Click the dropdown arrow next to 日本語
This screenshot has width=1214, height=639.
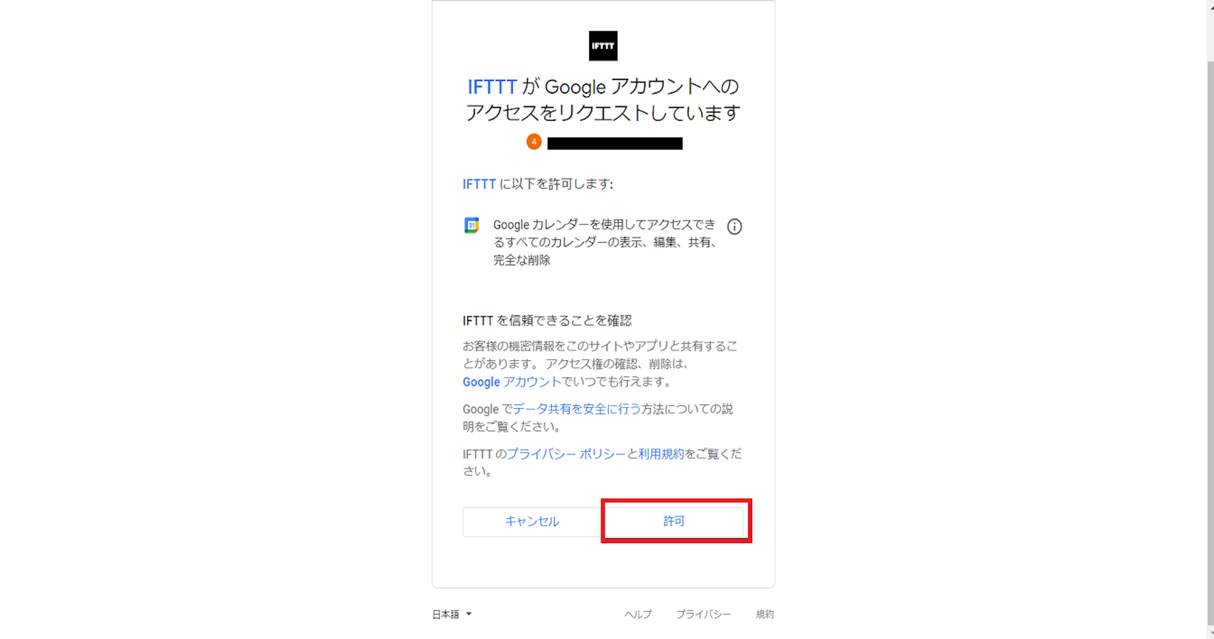469,614
